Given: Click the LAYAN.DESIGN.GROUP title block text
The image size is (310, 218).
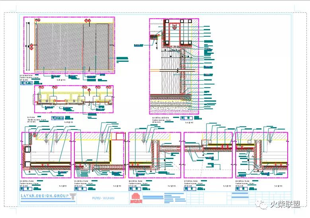Looking at the screenshot, I should click(45, 196).
